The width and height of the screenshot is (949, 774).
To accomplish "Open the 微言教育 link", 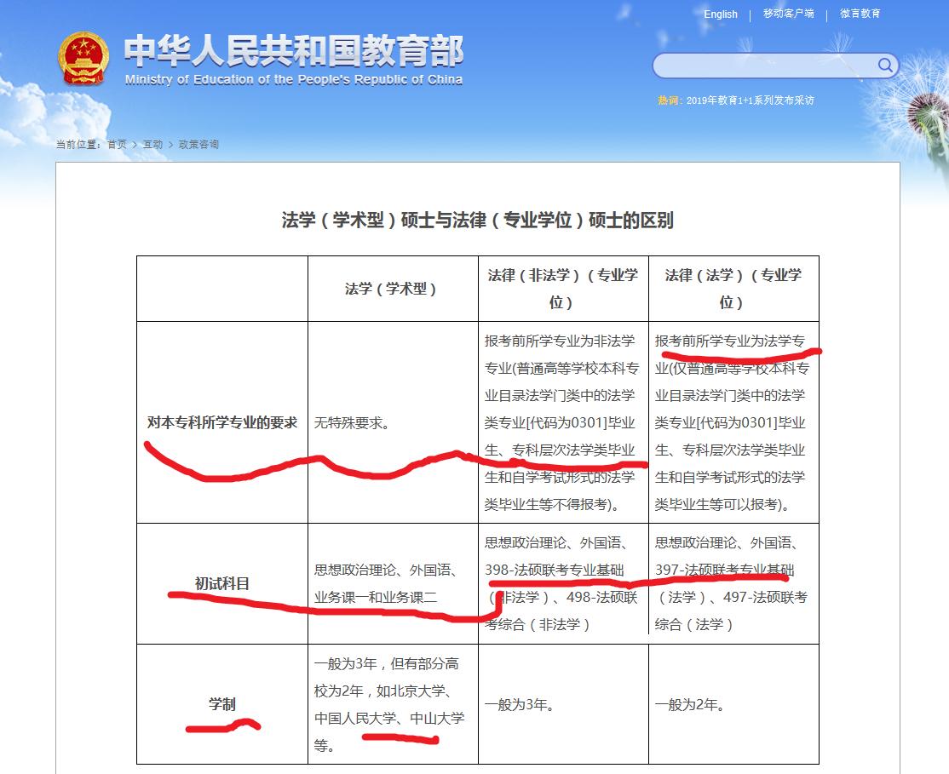I will point(861,14).
